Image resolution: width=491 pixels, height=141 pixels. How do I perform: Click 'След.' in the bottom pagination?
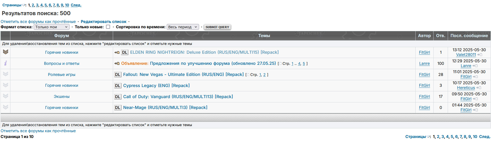click(x=485, y=137)
